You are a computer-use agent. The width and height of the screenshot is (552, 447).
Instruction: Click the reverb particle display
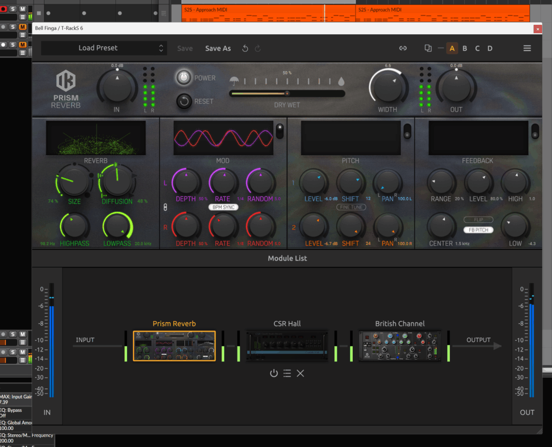coord(95,138)
